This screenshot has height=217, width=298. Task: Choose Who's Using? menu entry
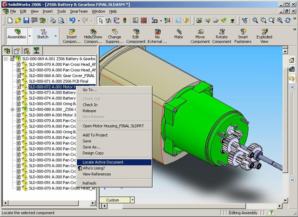click(x=114, y=168)
